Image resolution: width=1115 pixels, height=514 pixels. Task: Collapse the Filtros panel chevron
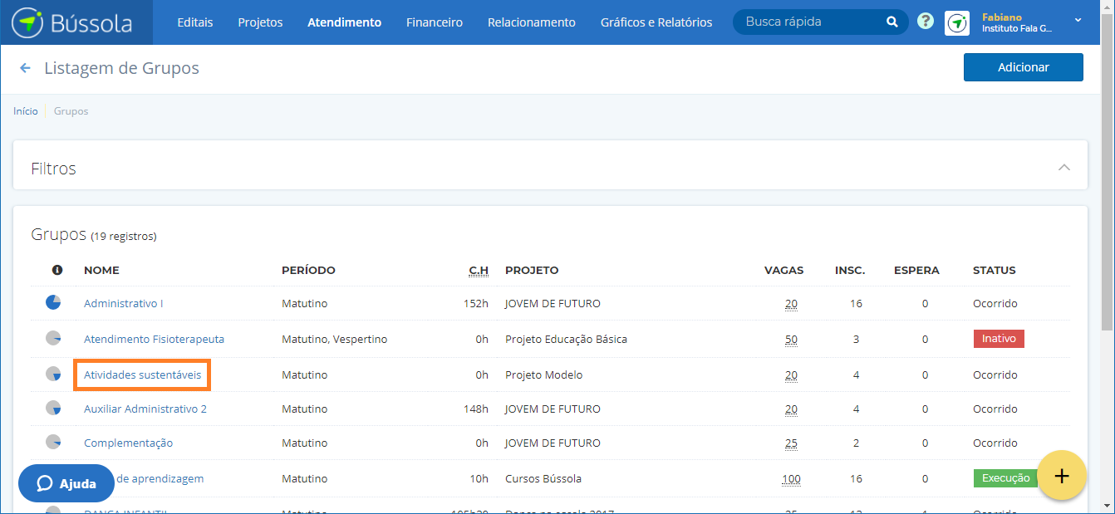click(1063, 168)
